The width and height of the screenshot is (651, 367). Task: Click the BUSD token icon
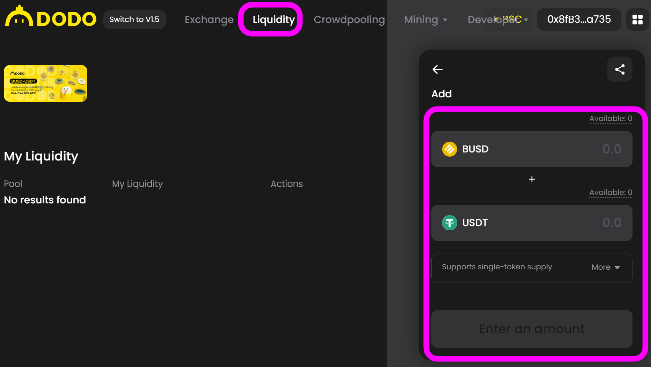pyautogui.click(x=449, y=149)
